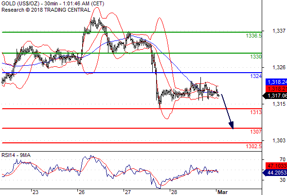Click the blue 44.2053 RSI value tag
The image size is (287, 195).
tap(275, 173)
